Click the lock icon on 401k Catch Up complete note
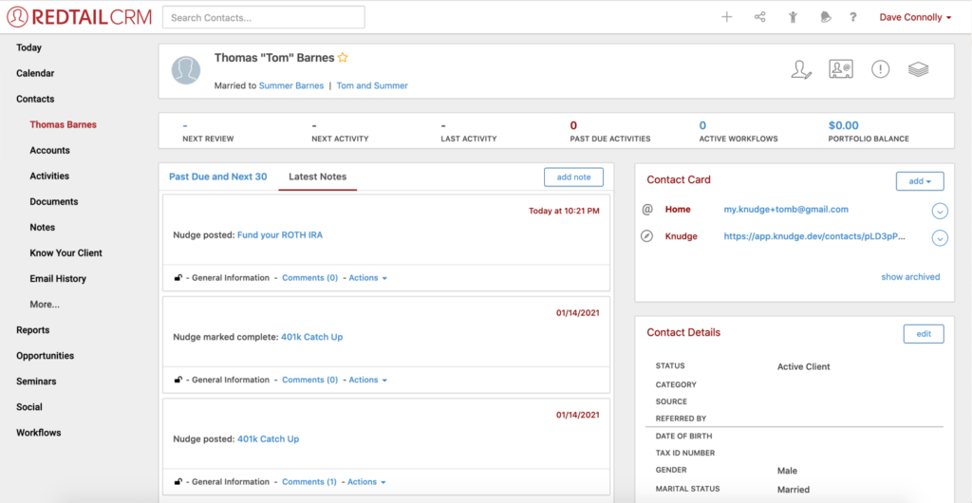The height and width of the screenshot is (503, 972). 178,380
